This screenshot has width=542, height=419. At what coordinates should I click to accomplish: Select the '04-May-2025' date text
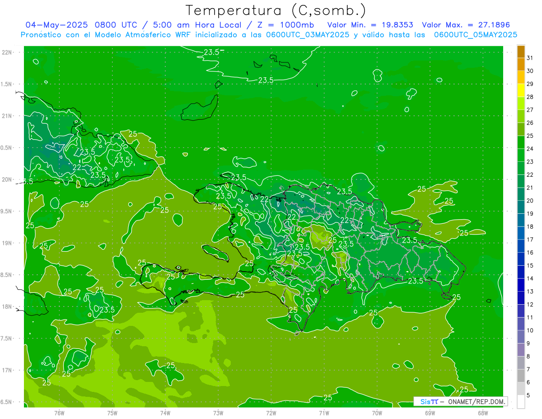[56, 25]
